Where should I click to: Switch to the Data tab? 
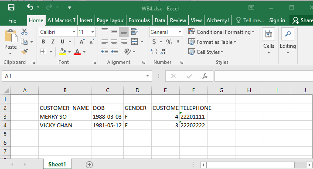[160, 20]
